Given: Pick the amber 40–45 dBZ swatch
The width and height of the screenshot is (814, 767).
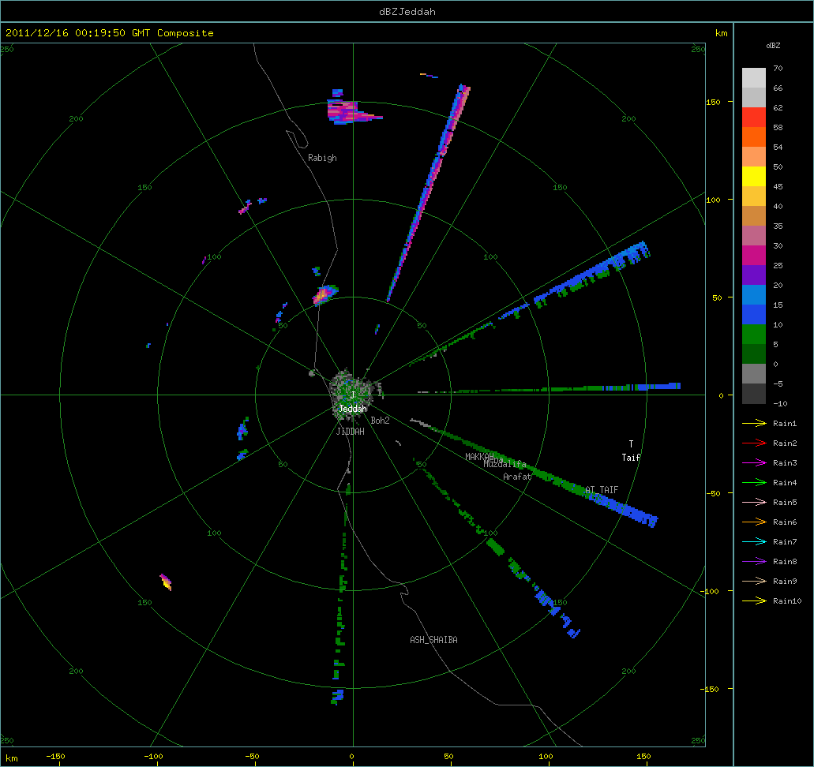Looking at the screenshot, I should pos(754,196).
